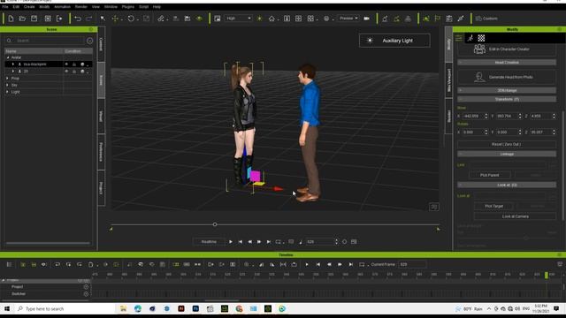Click the Current Frame input in Timeline

[x=412, y=264]
